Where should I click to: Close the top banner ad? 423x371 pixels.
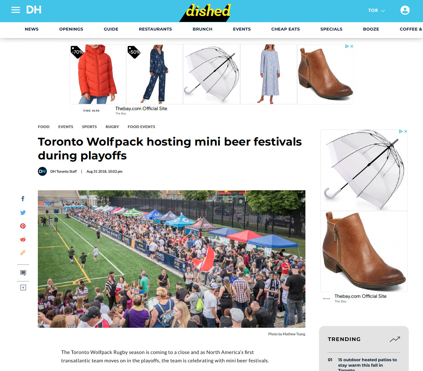point(352,46)
